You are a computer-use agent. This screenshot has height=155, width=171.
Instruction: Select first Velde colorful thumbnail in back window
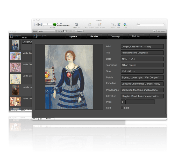(x=16, y=56)
